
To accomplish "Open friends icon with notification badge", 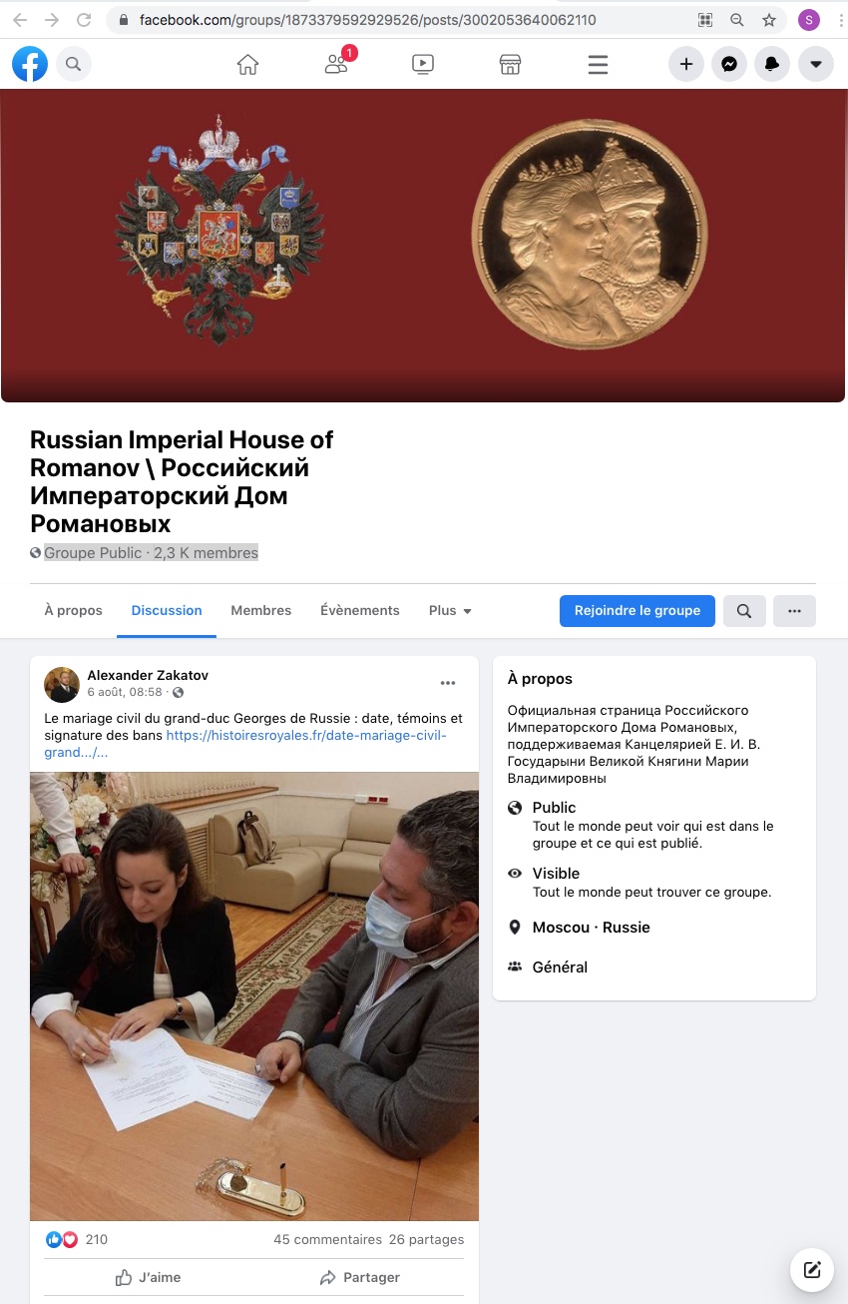I will pyautogui.click(x=337, y=64).
